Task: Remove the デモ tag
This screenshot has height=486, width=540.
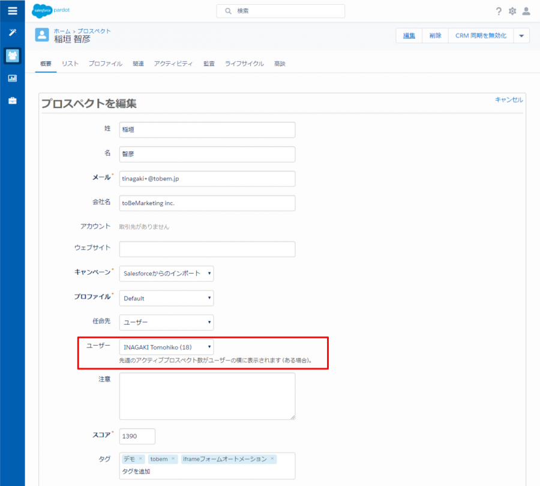Action: coord(140,459)
